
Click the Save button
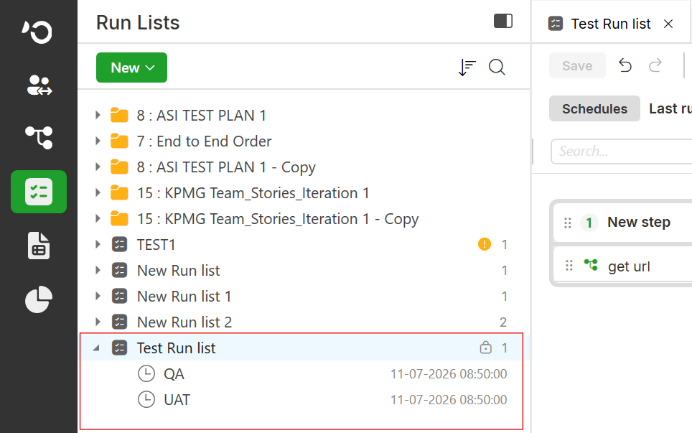tap(577, 65)
